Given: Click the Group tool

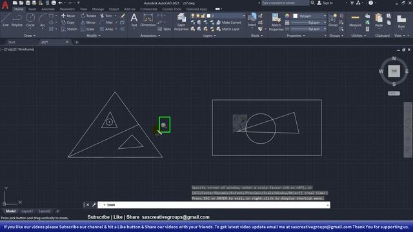Looking at the screenshot, I should point(333,21).
